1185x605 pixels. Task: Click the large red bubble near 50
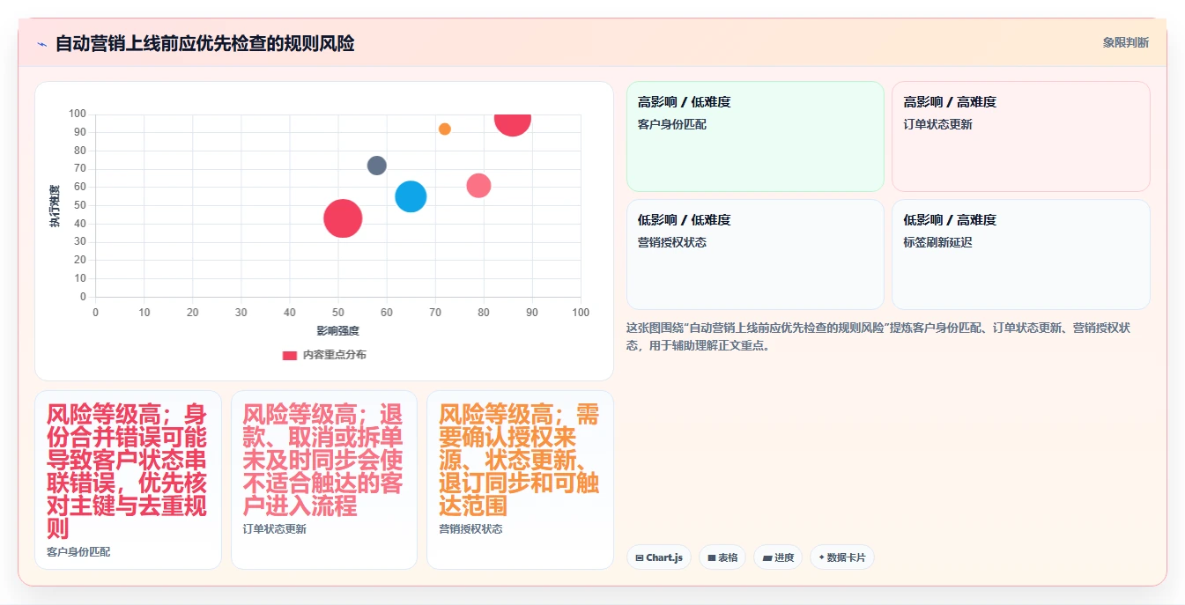pyautogui.click(x=343, y=218)
